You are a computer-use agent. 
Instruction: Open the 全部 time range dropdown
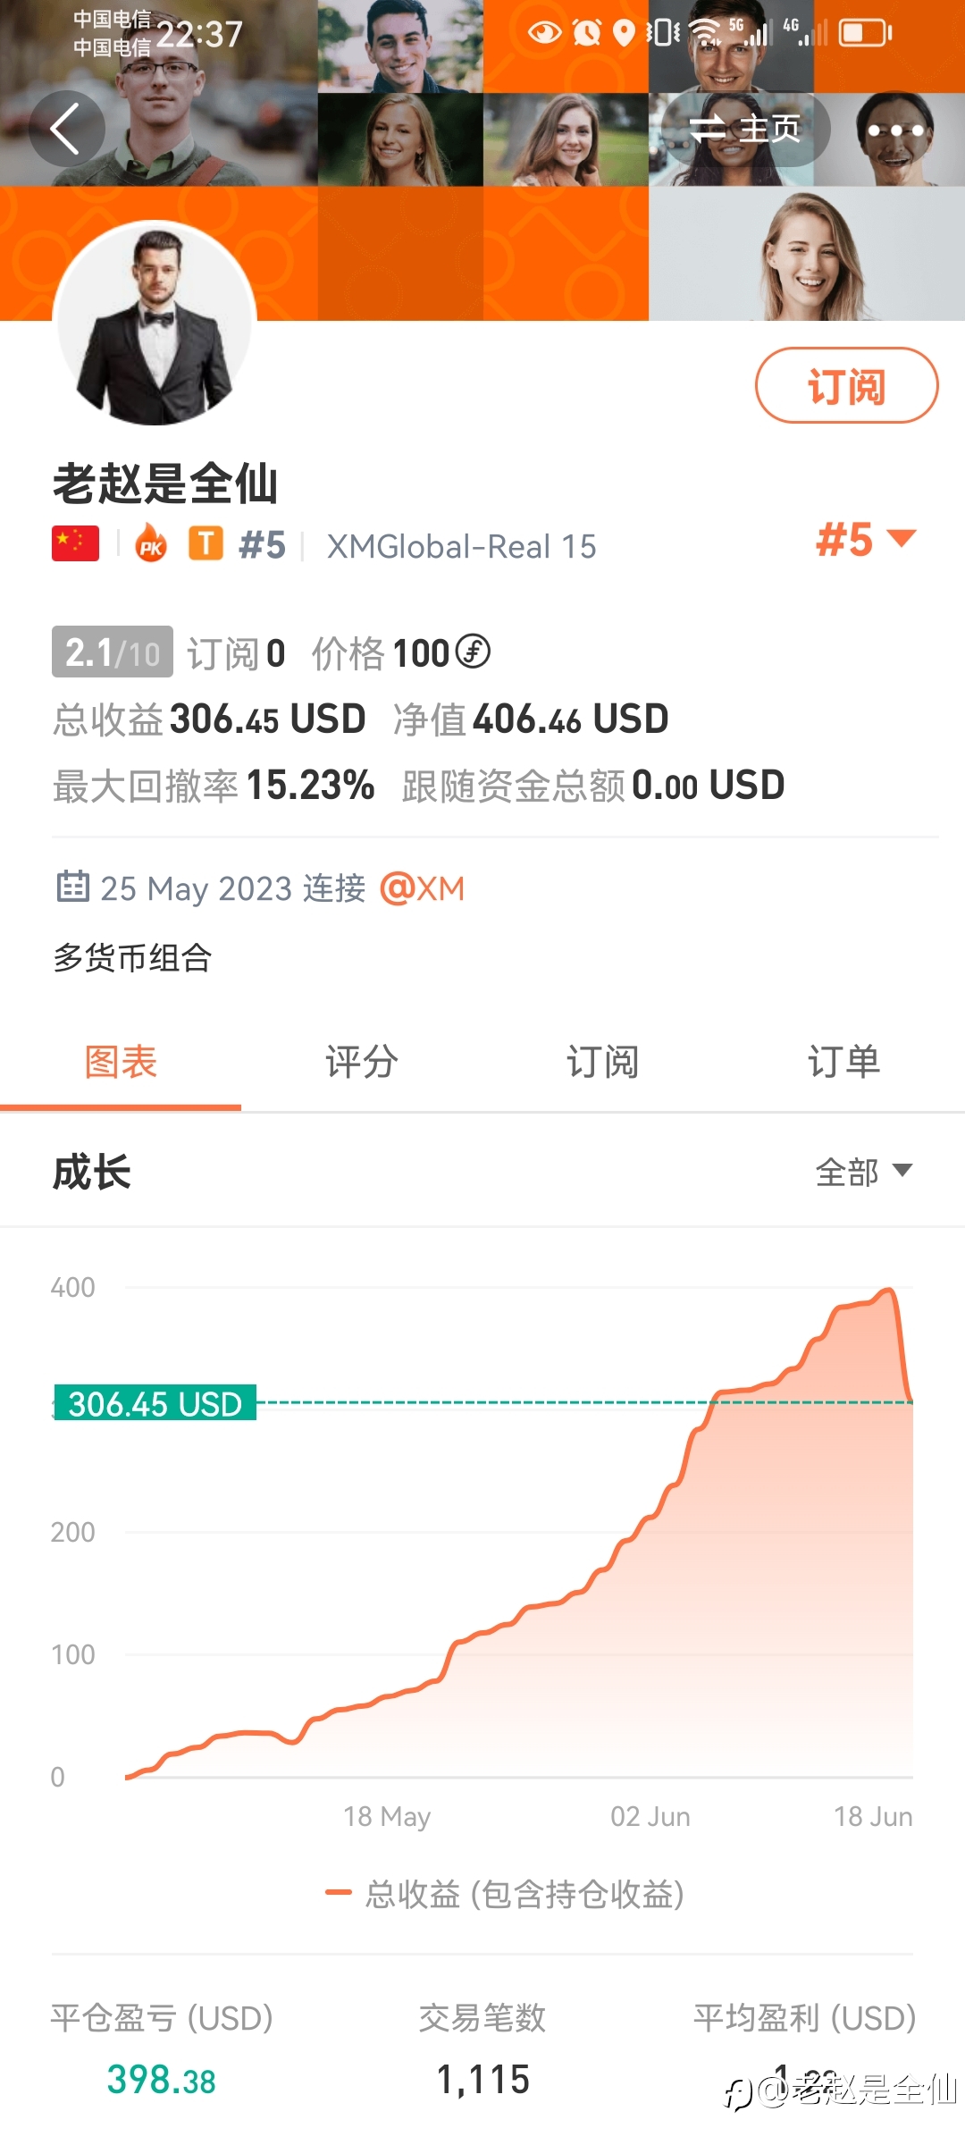(864, 1171)
